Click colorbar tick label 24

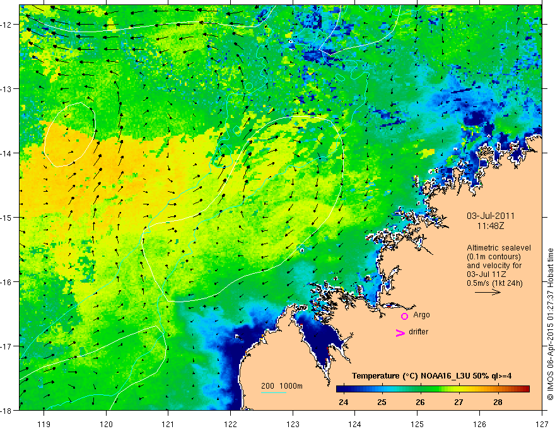(x=343, y=403)
